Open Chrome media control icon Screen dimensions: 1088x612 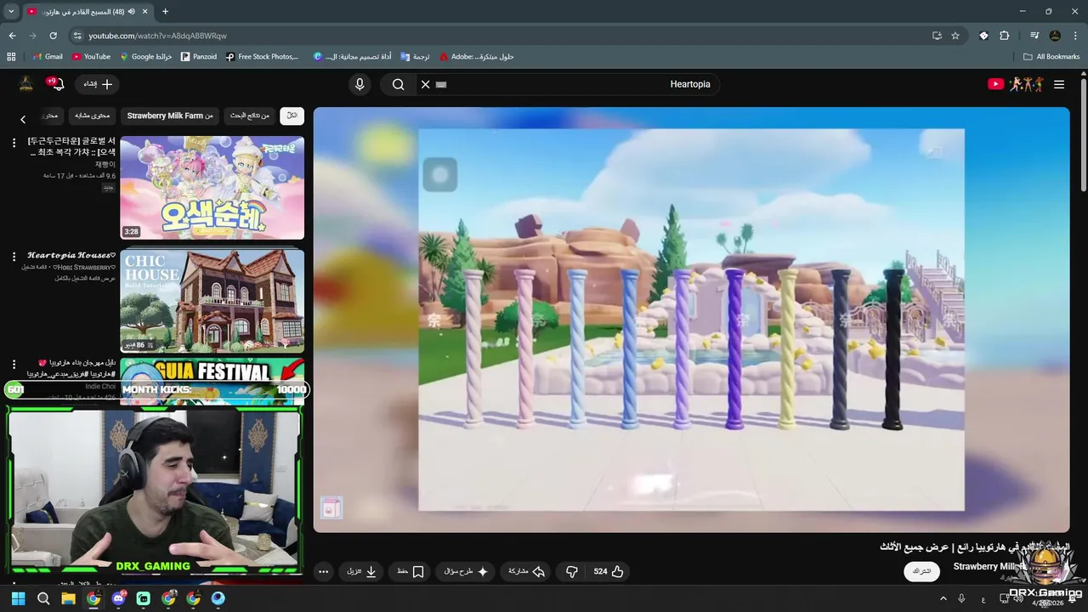(x=1034, y=36)
